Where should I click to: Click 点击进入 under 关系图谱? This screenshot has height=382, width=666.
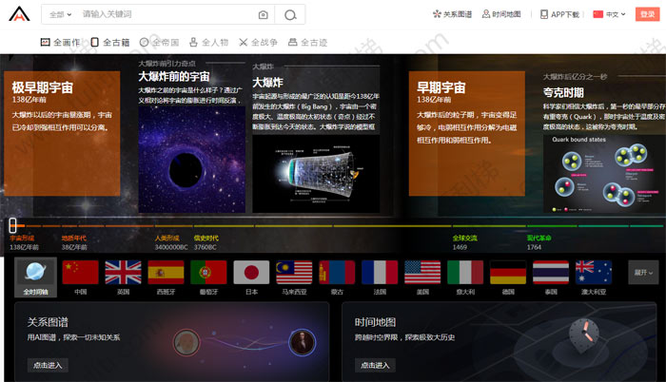click(x=48, y=365)
